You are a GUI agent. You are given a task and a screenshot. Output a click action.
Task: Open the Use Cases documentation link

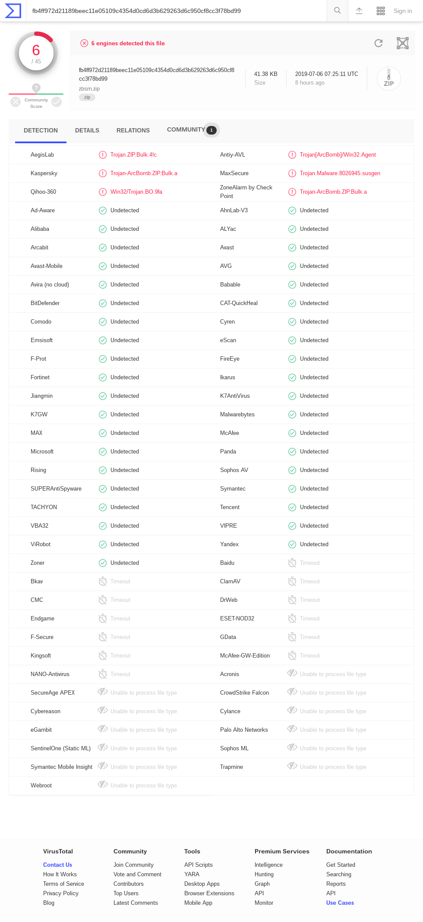coord(340,903)
